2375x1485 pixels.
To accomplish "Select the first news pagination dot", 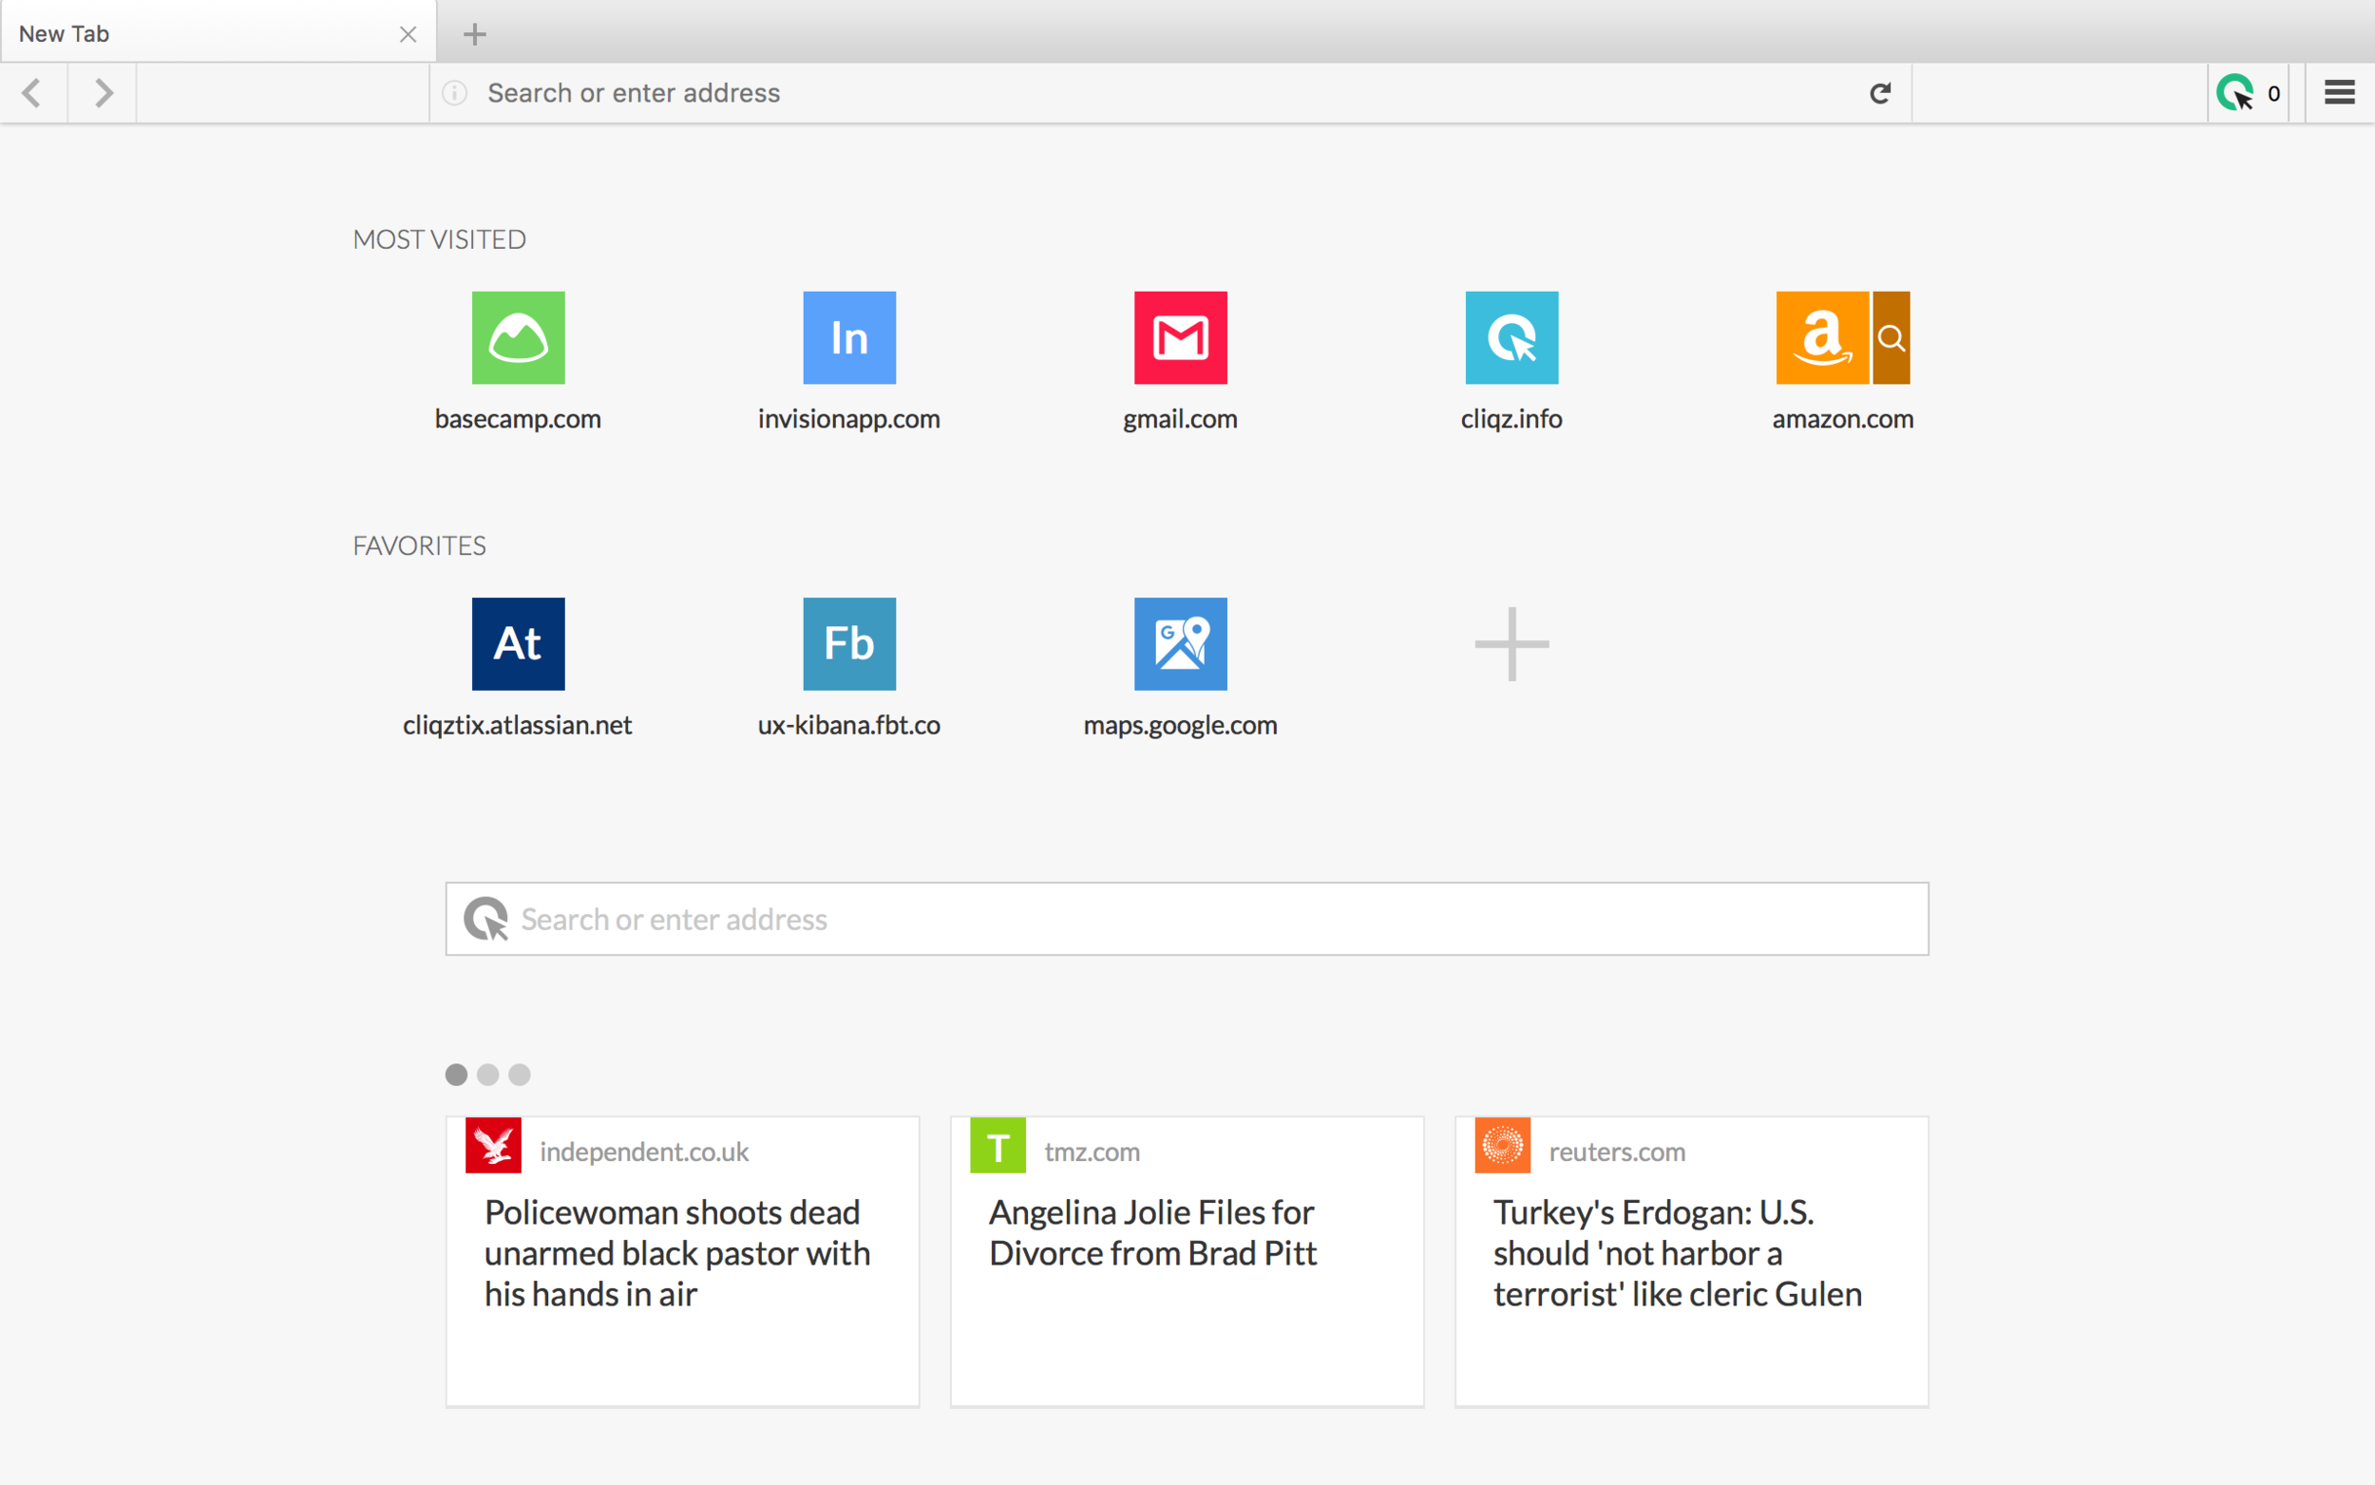I will coord(457,1075).
